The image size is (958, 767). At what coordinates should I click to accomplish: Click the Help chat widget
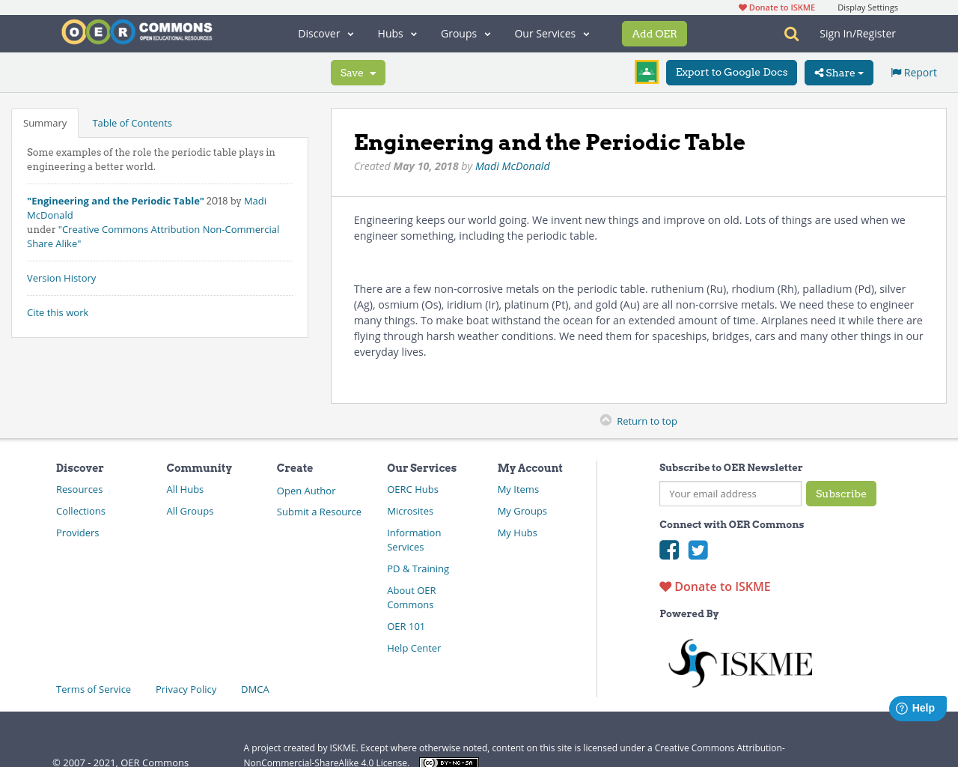[918, 707]
